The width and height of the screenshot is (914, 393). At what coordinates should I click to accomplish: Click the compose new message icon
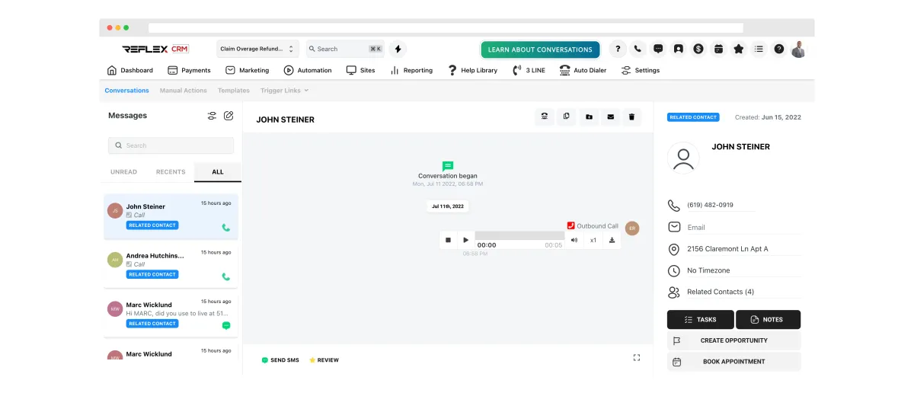coord(228,116)
